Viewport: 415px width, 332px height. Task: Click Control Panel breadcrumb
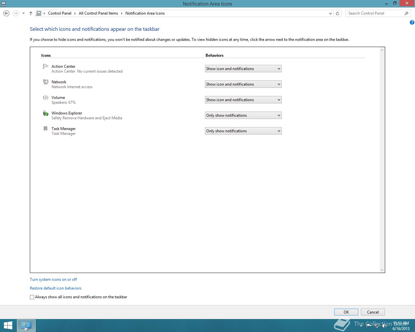[x=60, y=13]
